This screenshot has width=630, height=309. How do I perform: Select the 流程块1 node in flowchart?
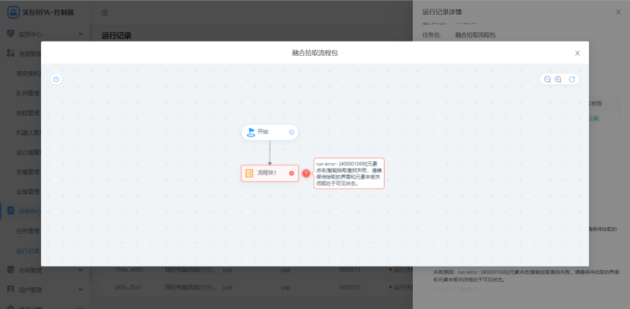[x=268, y=173]
